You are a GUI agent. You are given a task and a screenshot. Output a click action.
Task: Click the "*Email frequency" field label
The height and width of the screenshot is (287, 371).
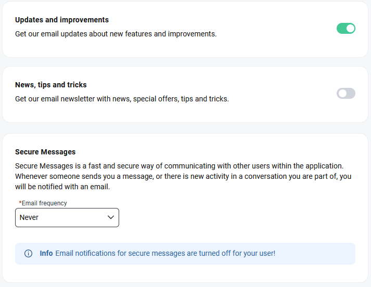click(44, 203)
